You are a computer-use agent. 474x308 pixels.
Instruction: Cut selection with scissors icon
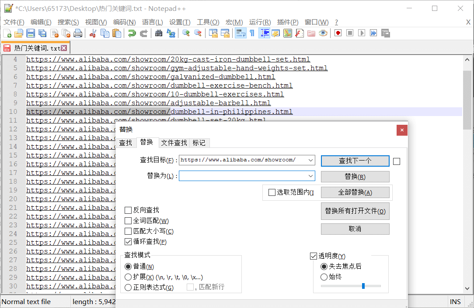point(93,33)
